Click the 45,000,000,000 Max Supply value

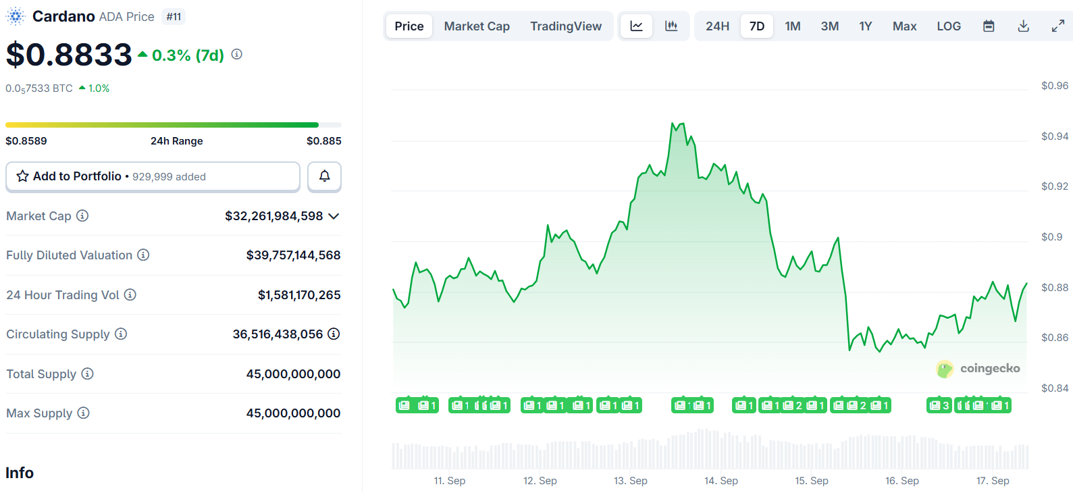point(294,413)
